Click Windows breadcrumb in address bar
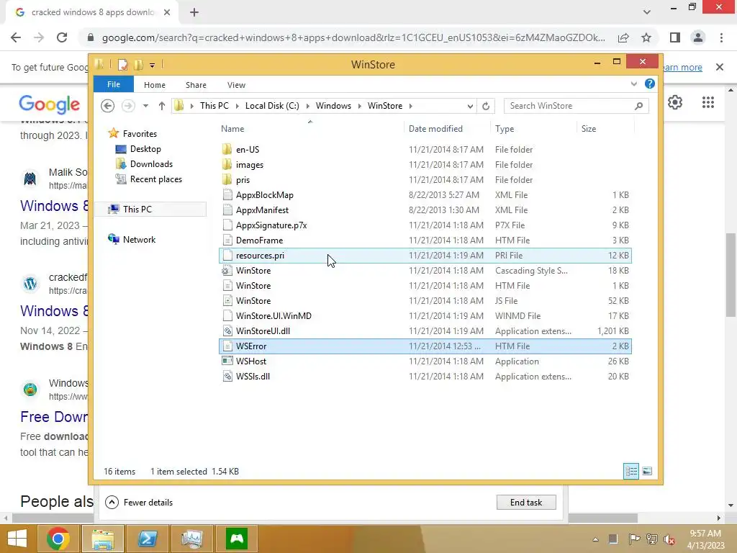 (333, 106)
